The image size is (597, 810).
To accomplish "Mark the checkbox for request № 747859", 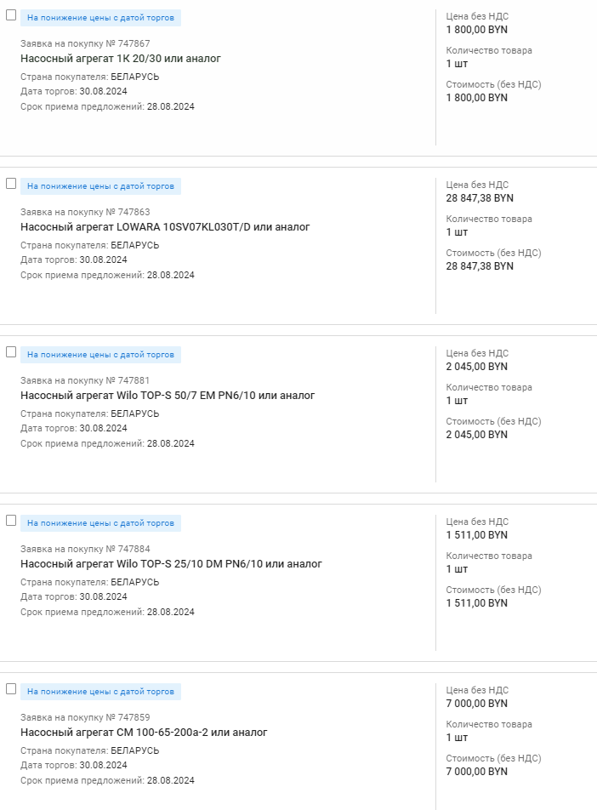I will (11, 688).
